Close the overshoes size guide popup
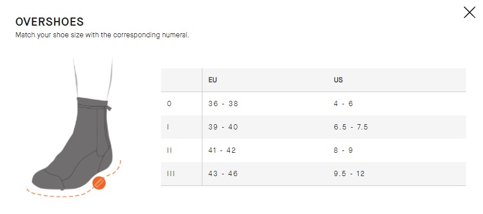This screenshot has height=214, width=483. click(x=469, y=13)
